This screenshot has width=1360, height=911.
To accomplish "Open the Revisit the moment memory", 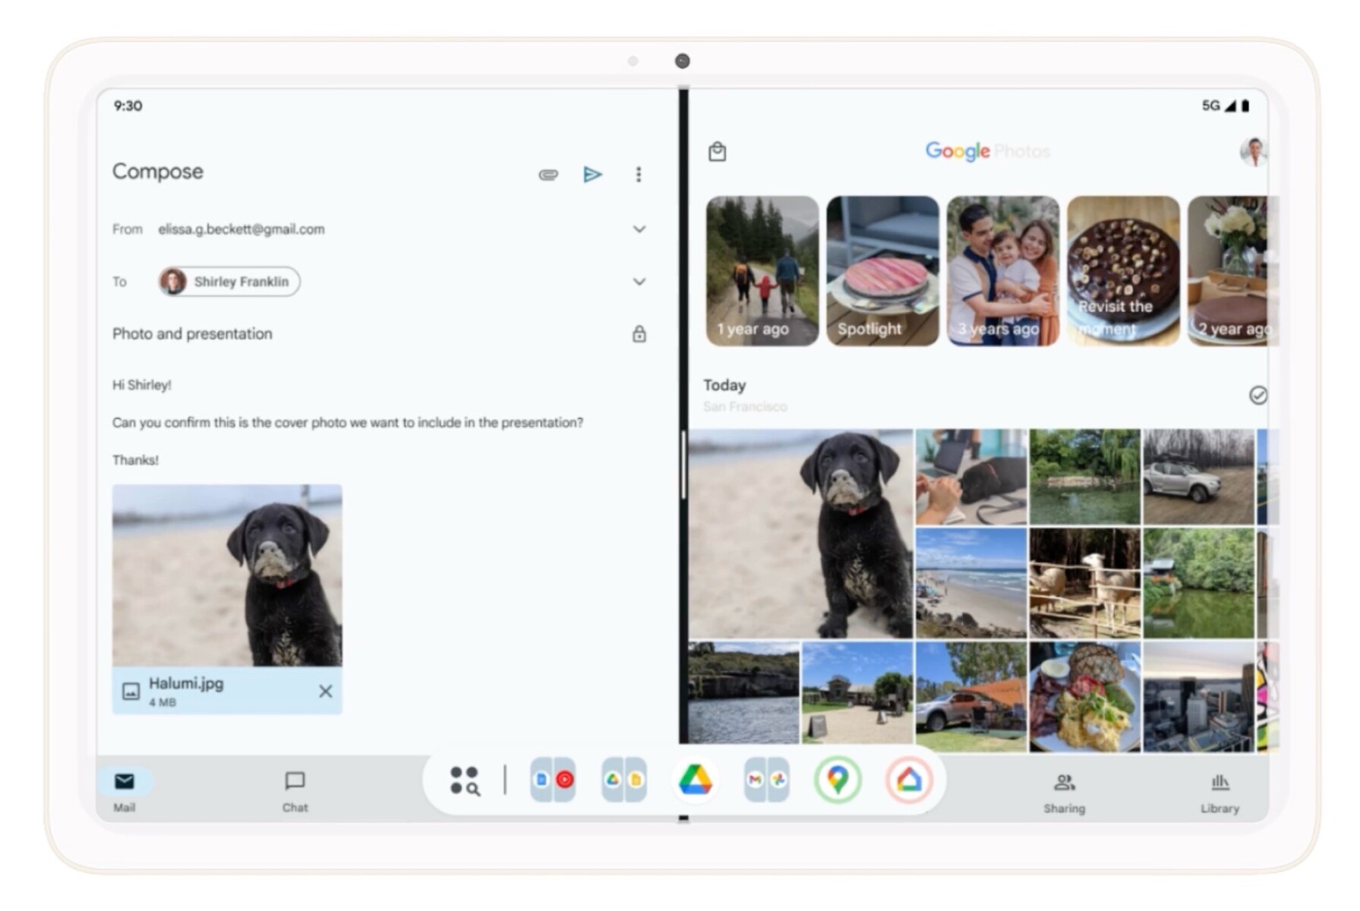I will tap(1123, 271).
